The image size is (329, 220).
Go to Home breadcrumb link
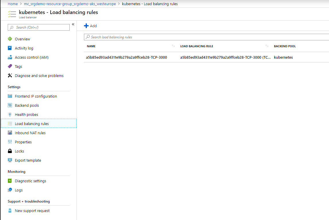click(13, 4)
